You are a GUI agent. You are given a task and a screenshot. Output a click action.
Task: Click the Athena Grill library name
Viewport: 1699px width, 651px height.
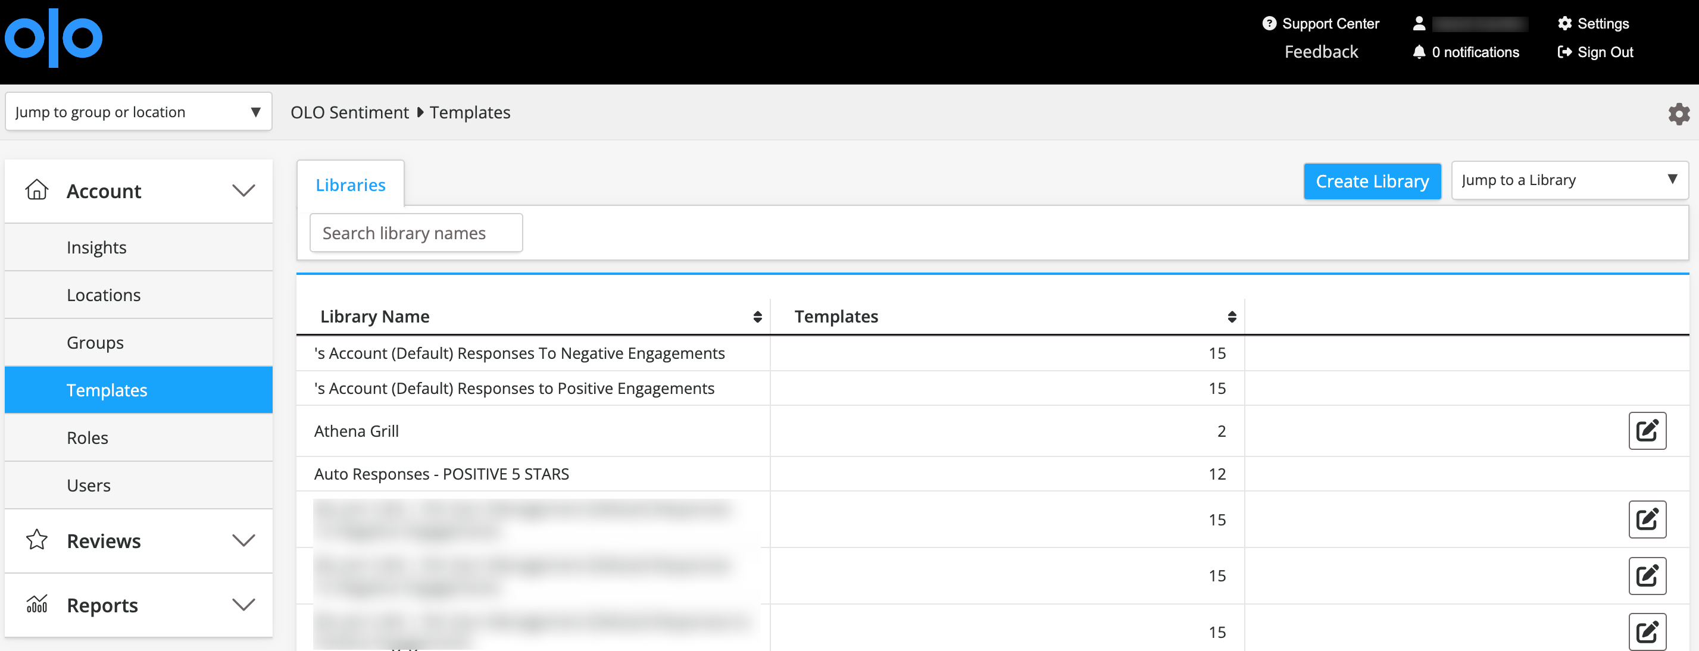tap(356, 431)
